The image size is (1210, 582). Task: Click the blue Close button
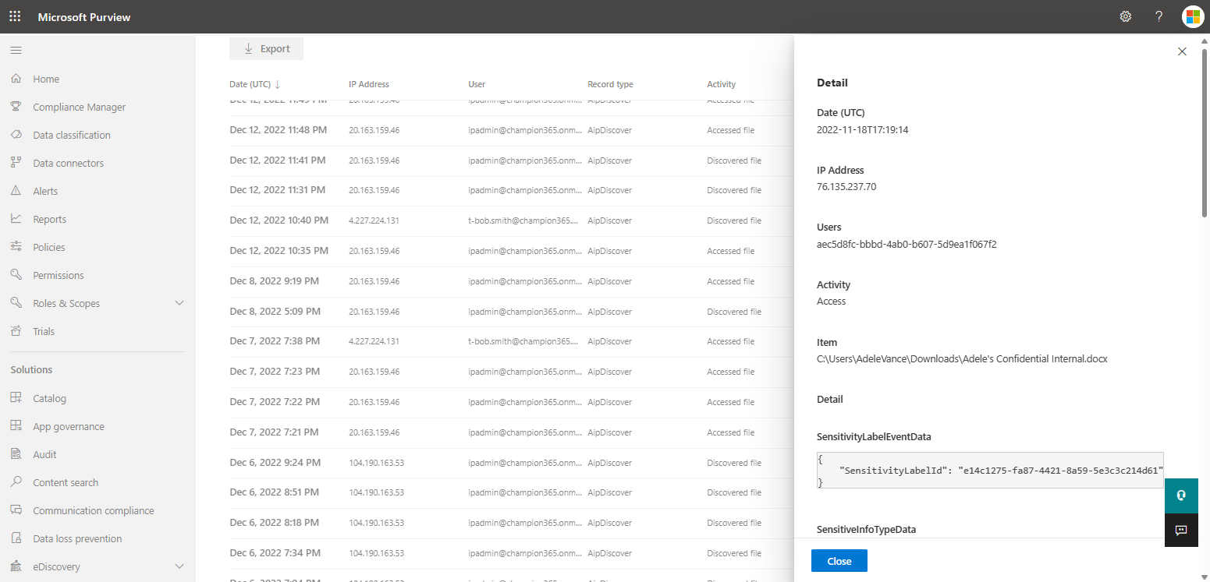pyautogui.click(x=839, y=561)
